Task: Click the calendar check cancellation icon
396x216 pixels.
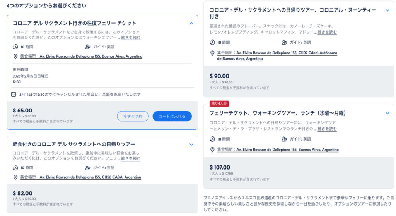Action: pos(14,94)
